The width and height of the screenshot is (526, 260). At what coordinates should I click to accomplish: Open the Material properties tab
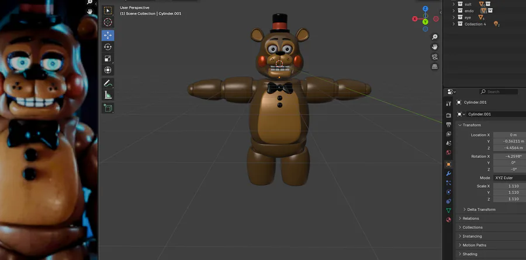448,220
